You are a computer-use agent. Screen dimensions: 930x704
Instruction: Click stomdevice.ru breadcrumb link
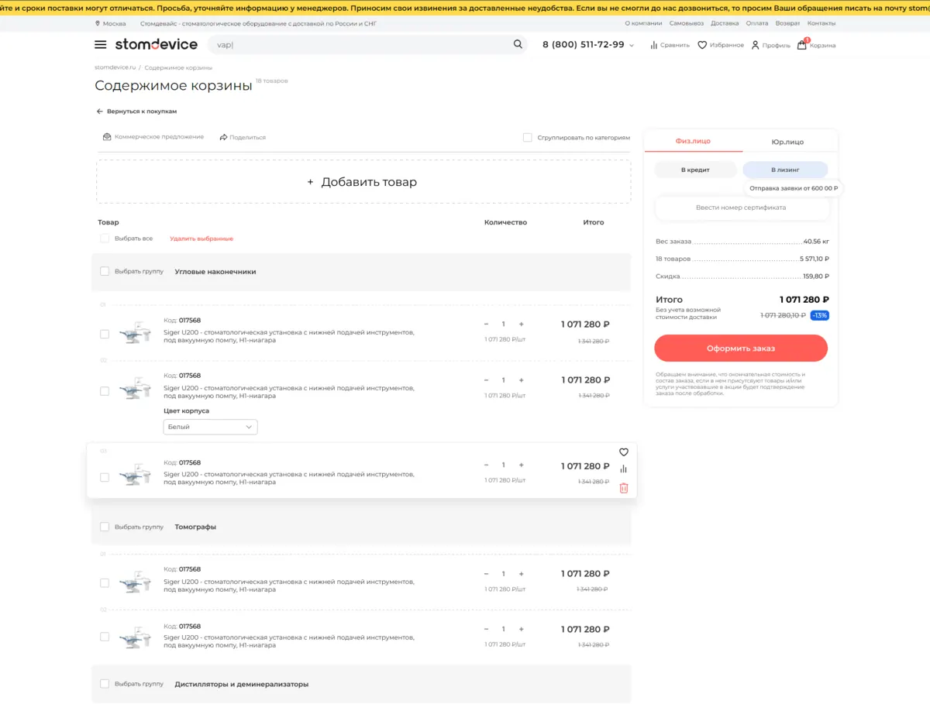point(115,67)
